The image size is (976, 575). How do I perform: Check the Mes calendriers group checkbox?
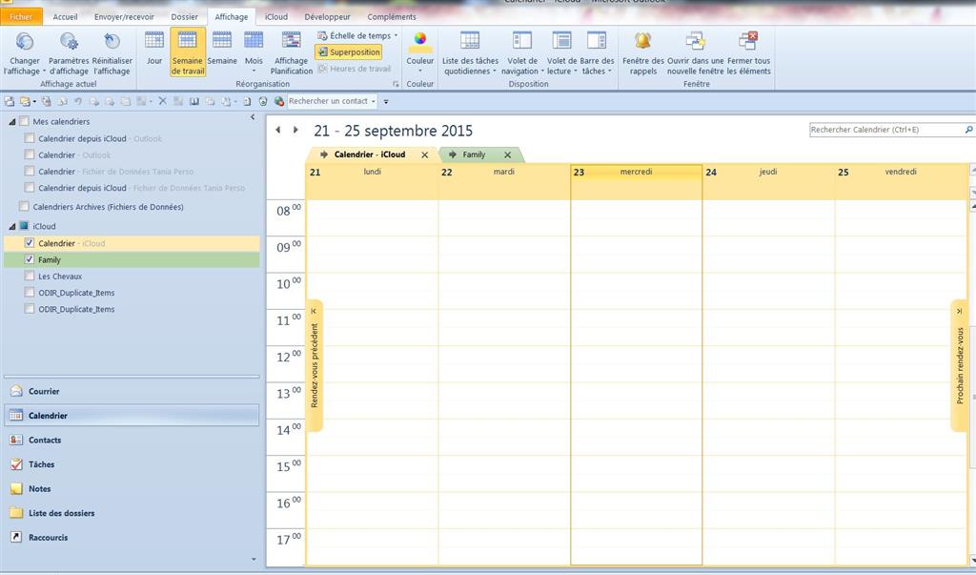click(24, 121)
